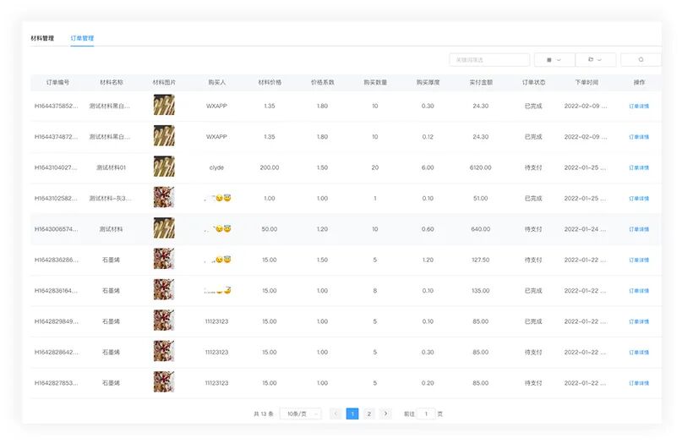This screenshot has width=682, height=444.
Task: Open 订单详情 for order H1644375852
Action: [639, 107]
